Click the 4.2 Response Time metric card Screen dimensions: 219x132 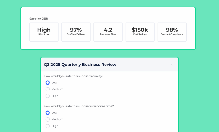tap(108, 32)
